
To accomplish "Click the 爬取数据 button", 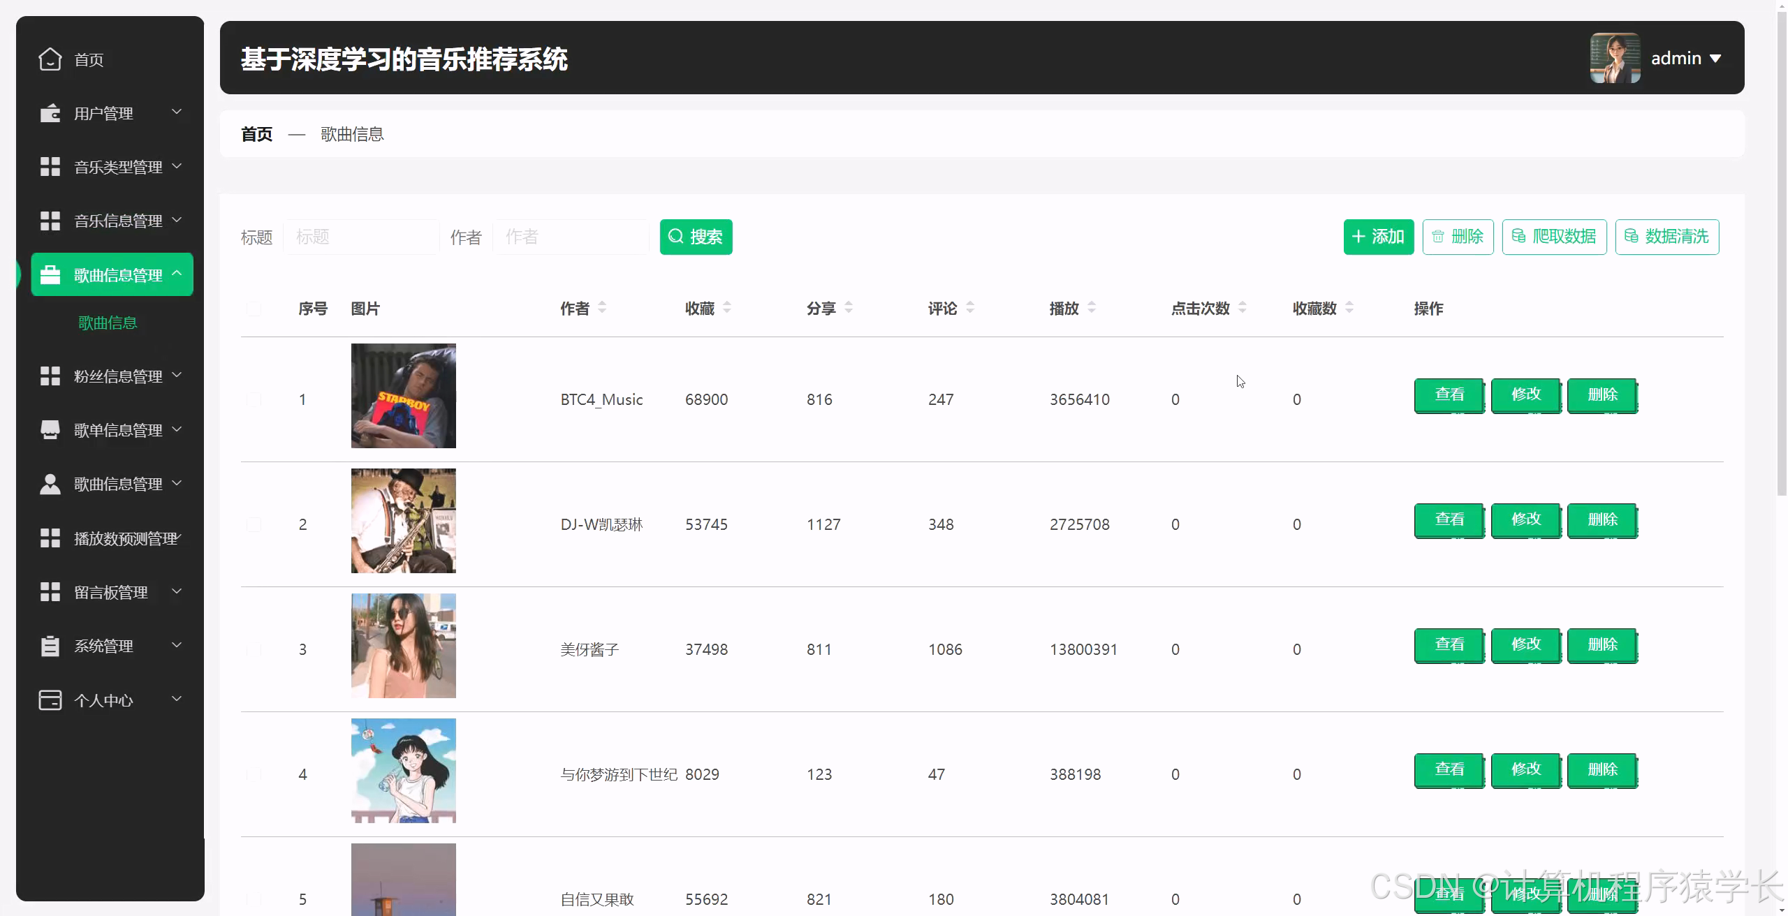I will (x=1554, y=237).
